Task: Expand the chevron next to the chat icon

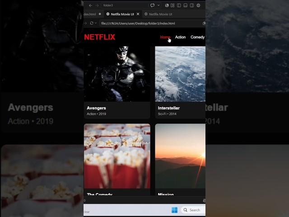Action: tap(158, 5)
